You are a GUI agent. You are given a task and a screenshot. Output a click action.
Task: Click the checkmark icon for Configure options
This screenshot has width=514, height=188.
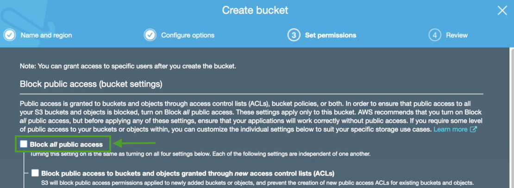click(x=150, y=35)
